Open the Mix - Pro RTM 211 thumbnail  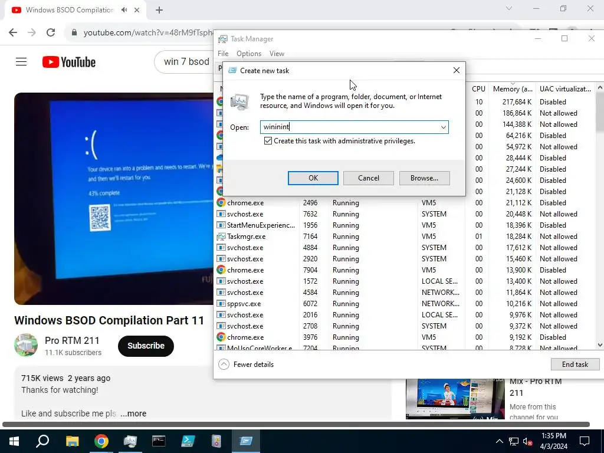(x=455, y=399)
